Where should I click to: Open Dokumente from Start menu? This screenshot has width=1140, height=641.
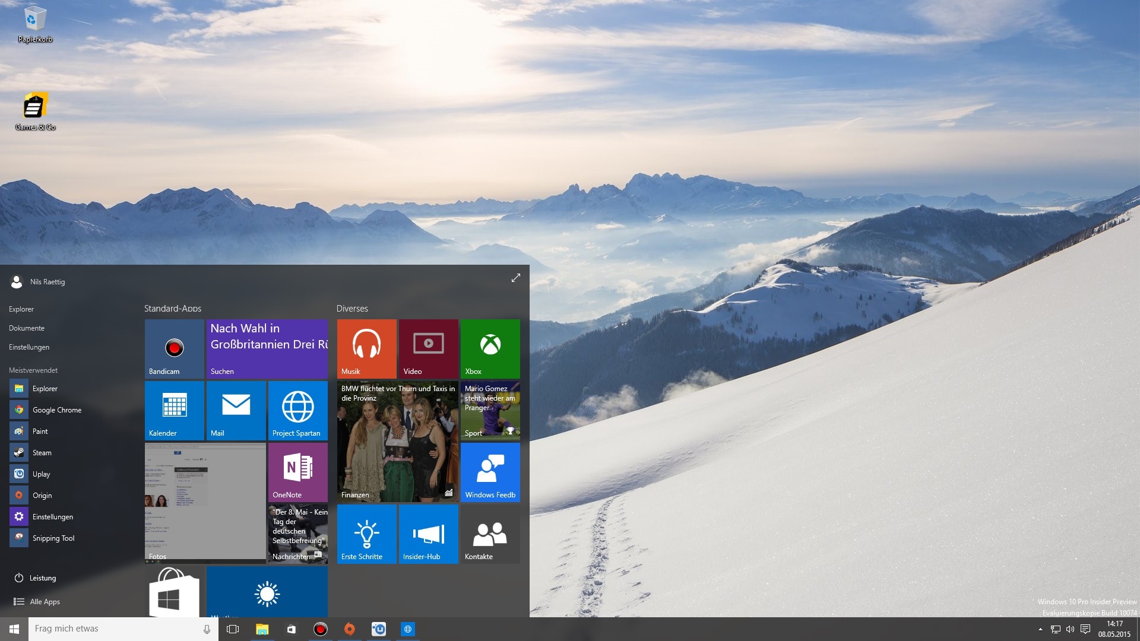(x=27, y=328)
